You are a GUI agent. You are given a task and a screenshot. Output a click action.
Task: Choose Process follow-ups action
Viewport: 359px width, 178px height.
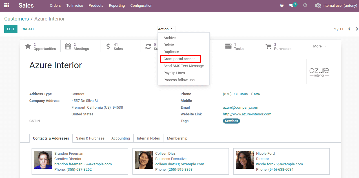point(183,80)
